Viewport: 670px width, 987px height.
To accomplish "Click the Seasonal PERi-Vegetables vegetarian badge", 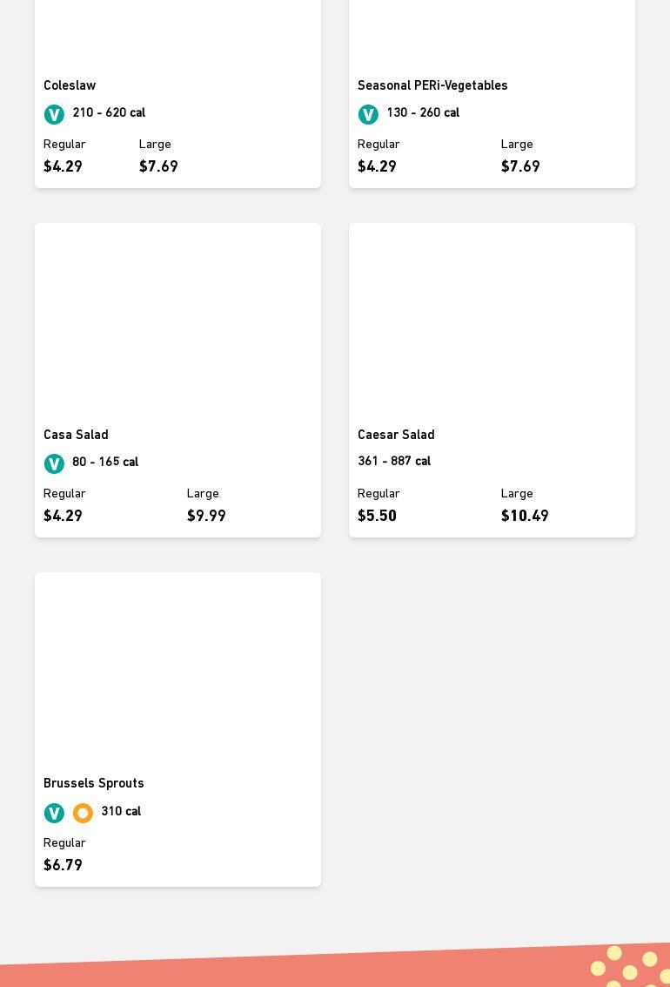I will (368, 114).
